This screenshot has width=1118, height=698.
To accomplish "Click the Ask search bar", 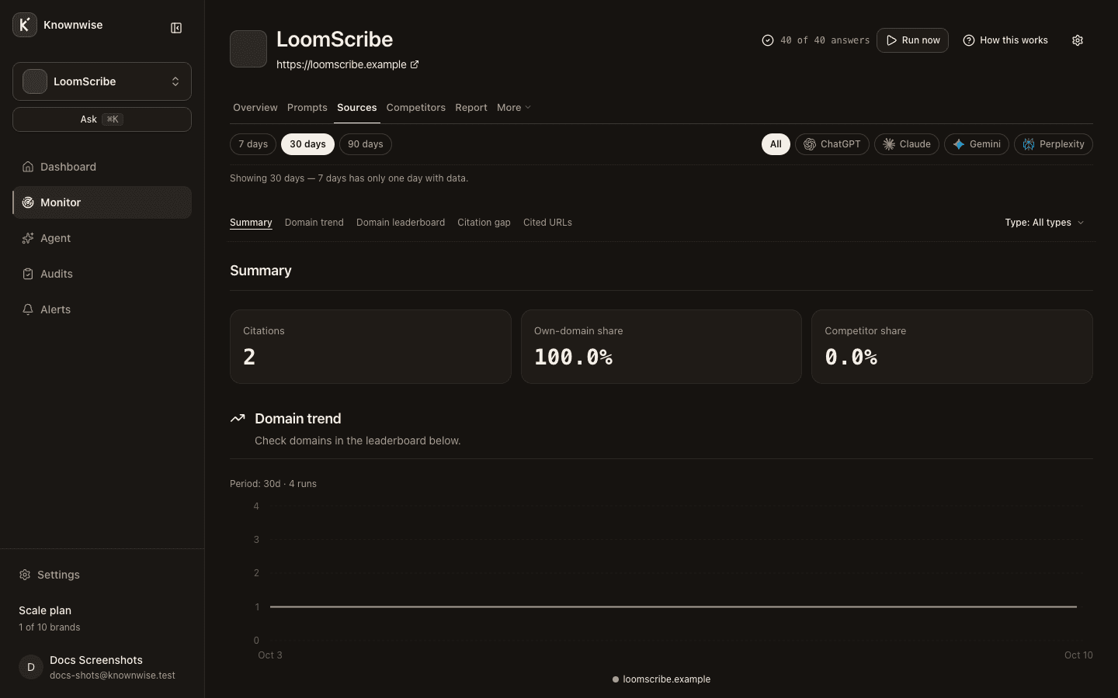I will coord(102,119).
